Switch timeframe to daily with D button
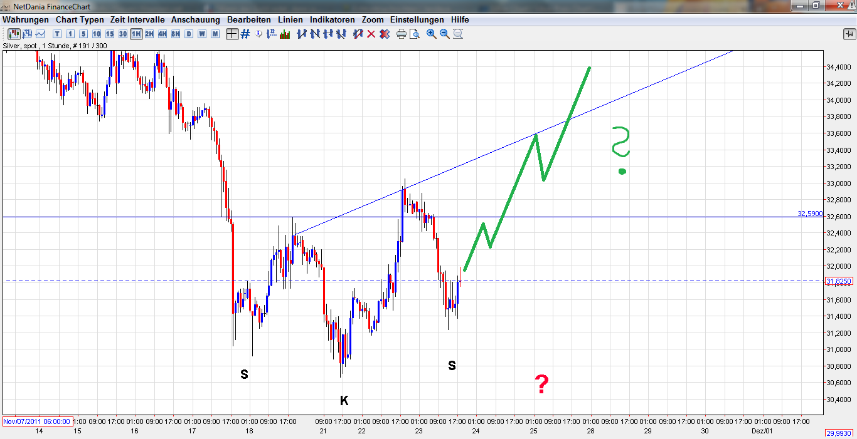Image resolution: width=857 pixels, height=439 pixels. 188,34
